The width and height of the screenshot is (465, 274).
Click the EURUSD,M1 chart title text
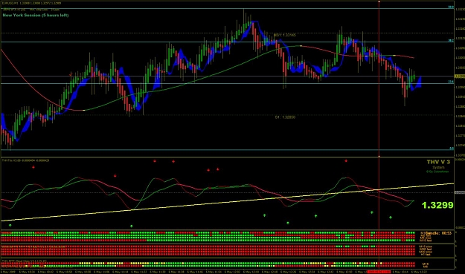(31, 3)
